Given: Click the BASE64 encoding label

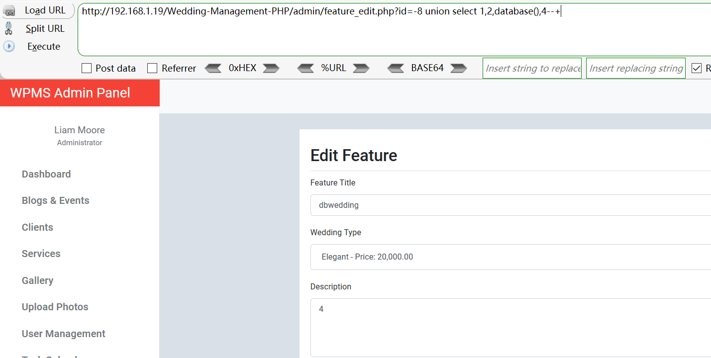Looking at the screenshot, I should point(427,68).
